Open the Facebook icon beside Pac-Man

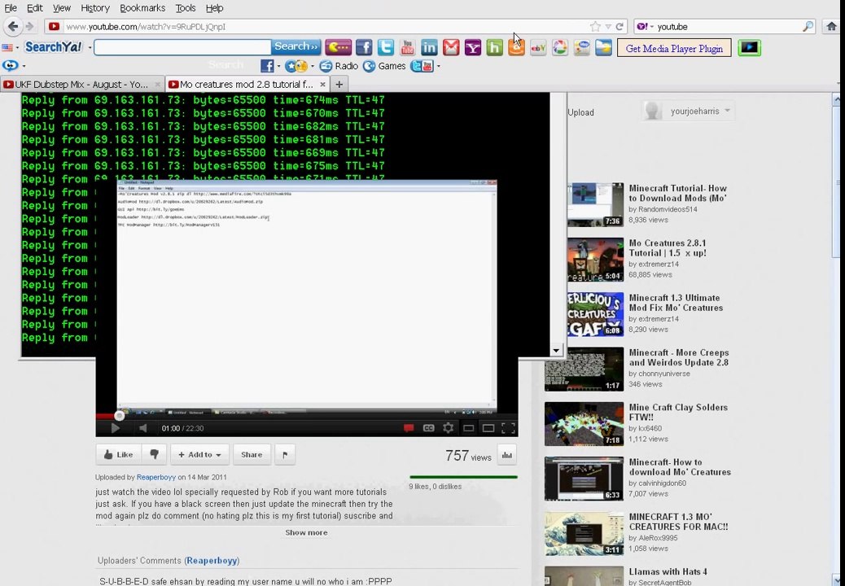pyautogui.click(x=364, y=47)
